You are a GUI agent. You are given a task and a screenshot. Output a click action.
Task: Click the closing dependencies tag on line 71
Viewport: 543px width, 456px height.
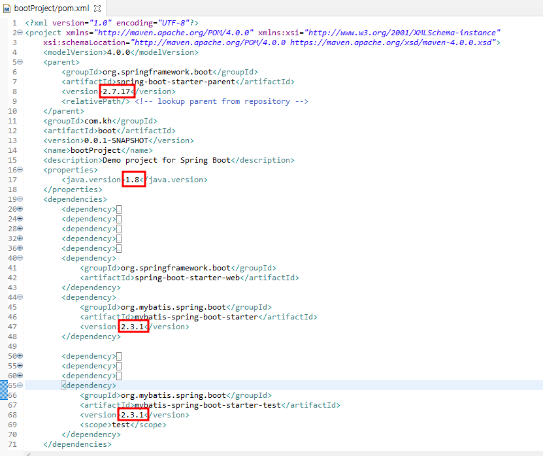78,444
